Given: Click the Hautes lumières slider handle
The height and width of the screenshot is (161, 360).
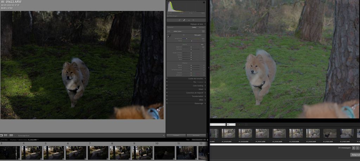Looking at the screenshot, I should tap(191, 53).
